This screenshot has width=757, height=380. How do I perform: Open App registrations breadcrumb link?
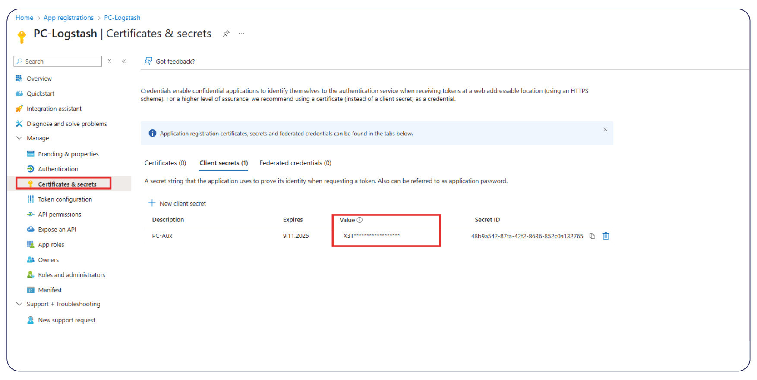69,18
